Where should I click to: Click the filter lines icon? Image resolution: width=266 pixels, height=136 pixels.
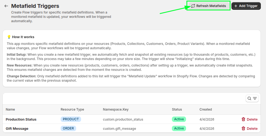[x=255, y=99]
